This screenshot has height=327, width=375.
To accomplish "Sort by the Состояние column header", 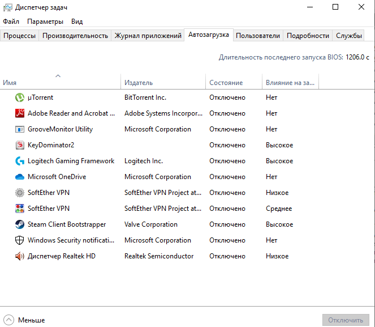I will (x=234, y=82).
